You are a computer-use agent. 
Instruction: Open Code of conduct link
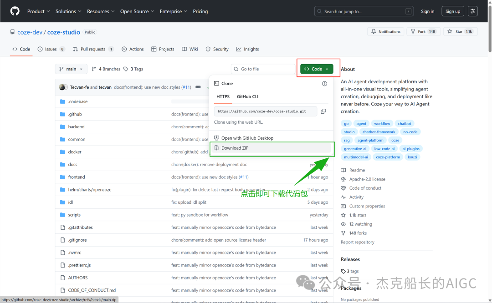click(x=365, y=188)
